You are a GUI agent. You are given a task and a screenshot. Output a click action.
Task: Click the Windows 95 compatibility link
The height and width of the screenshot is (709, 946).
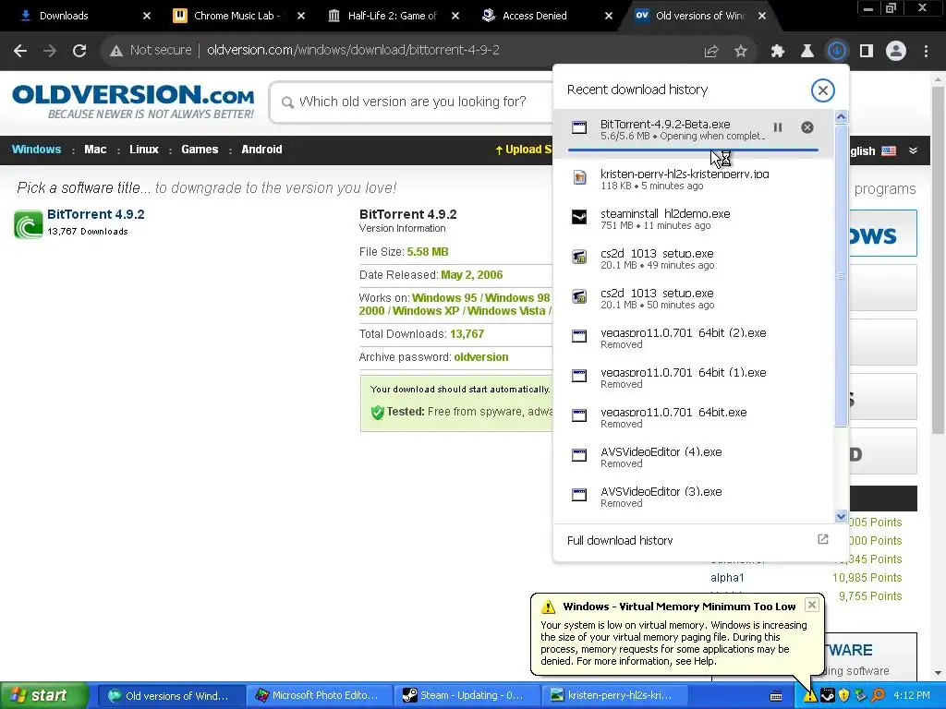pyautogui.click(x=444, y=298)
